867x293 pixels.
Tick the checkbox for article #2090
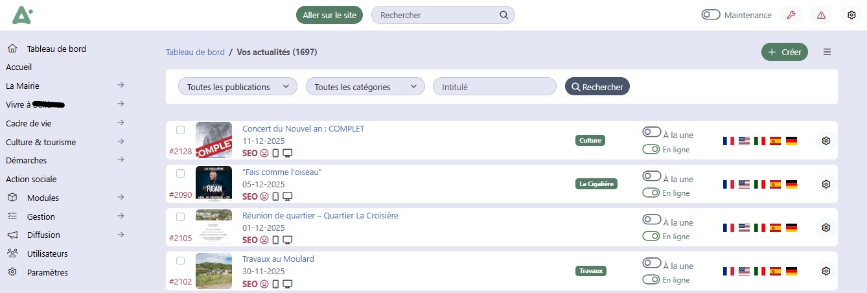(x=181, y=173)
